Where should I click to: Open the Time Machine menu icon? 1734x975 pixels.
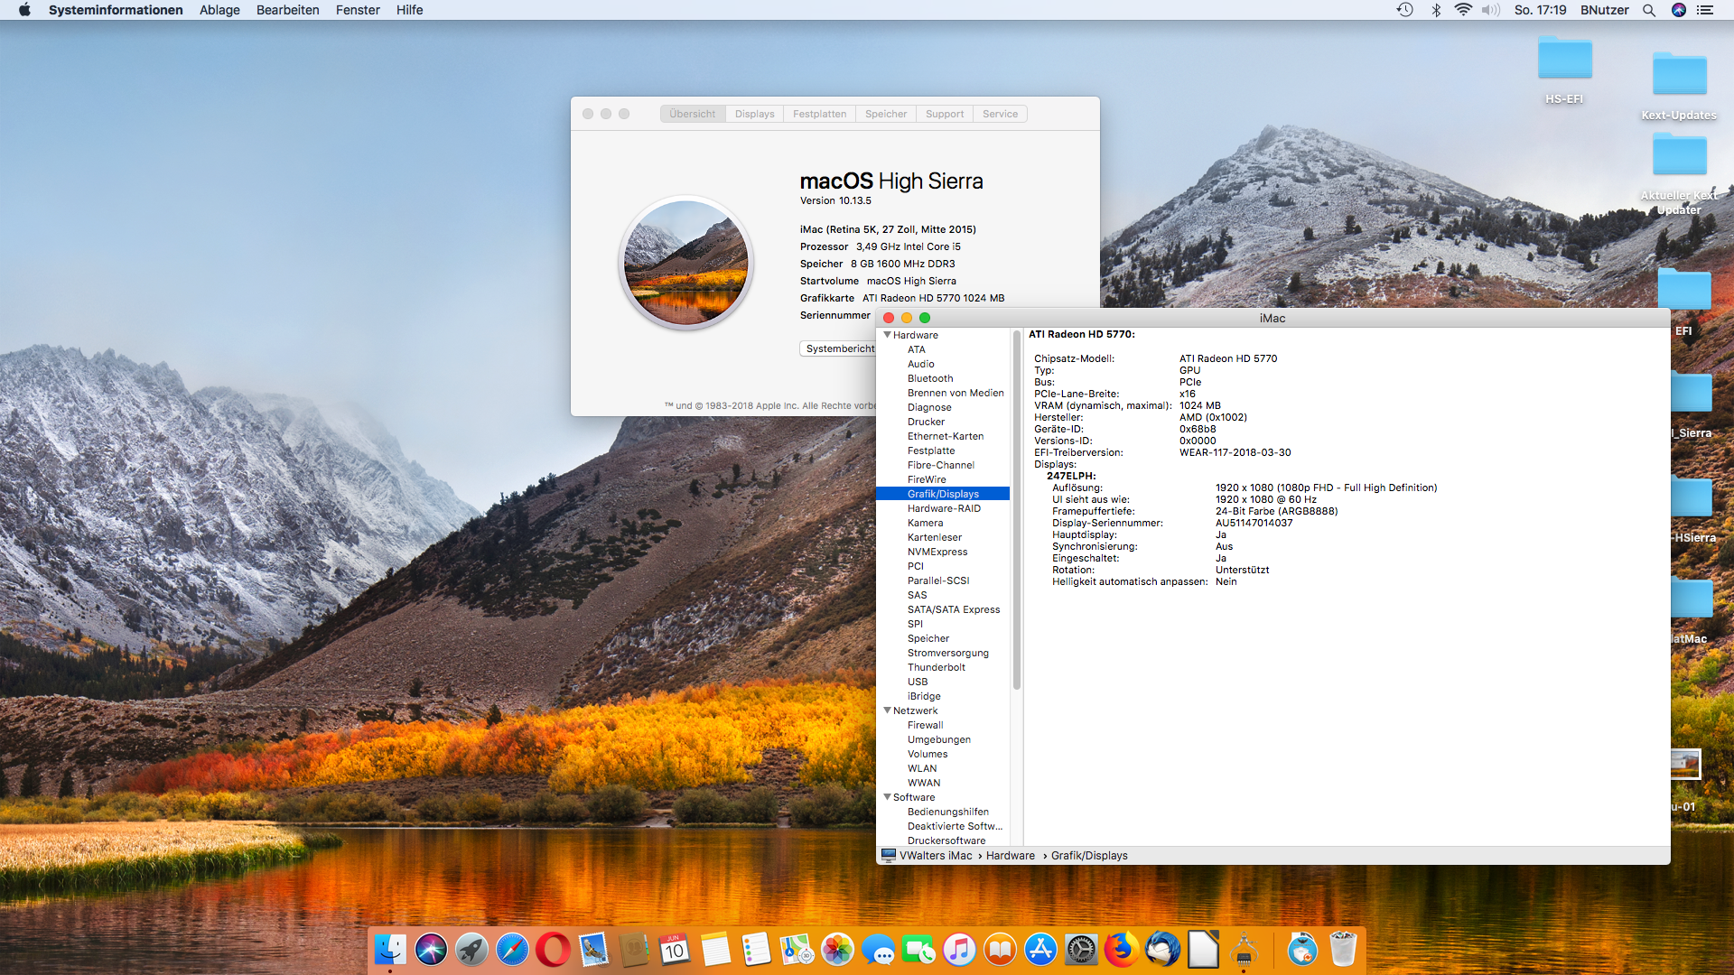1404,10
